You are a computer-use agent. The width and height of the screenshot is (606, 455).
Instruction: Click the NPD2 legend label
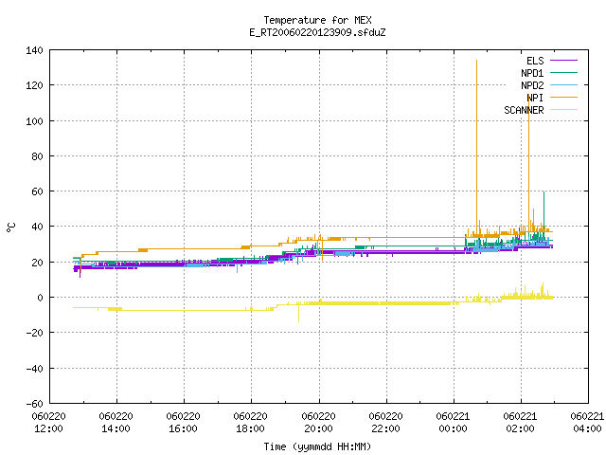[532, 85]
